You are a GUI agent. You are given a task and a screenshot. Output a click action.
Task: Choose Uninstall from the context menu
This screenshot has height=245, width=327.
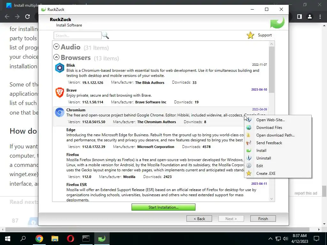tap(263, 158)
